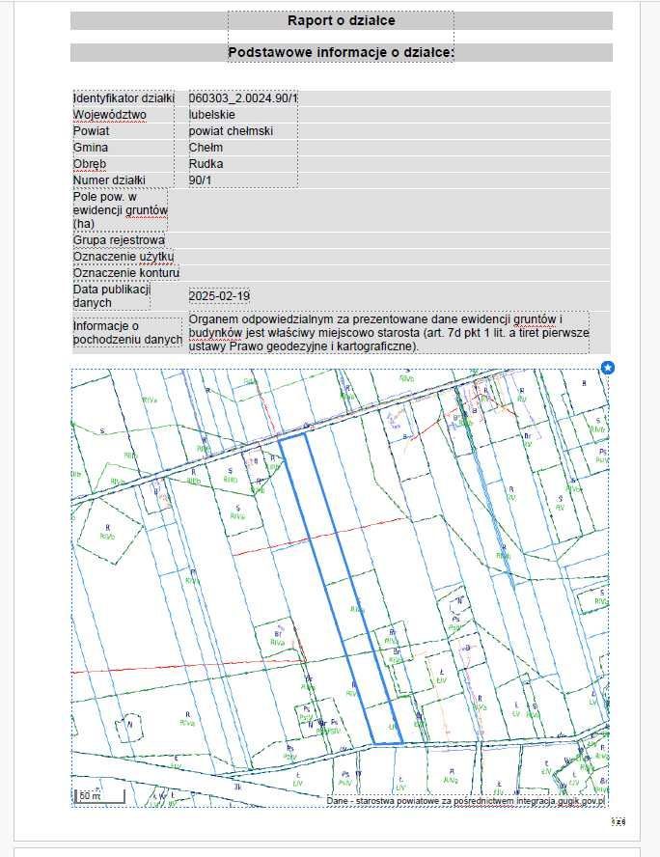This screenshot has width=660, height=857.
Task: Click 'Podstawowe informacje o działce:' heading
Action: (341, 52)
